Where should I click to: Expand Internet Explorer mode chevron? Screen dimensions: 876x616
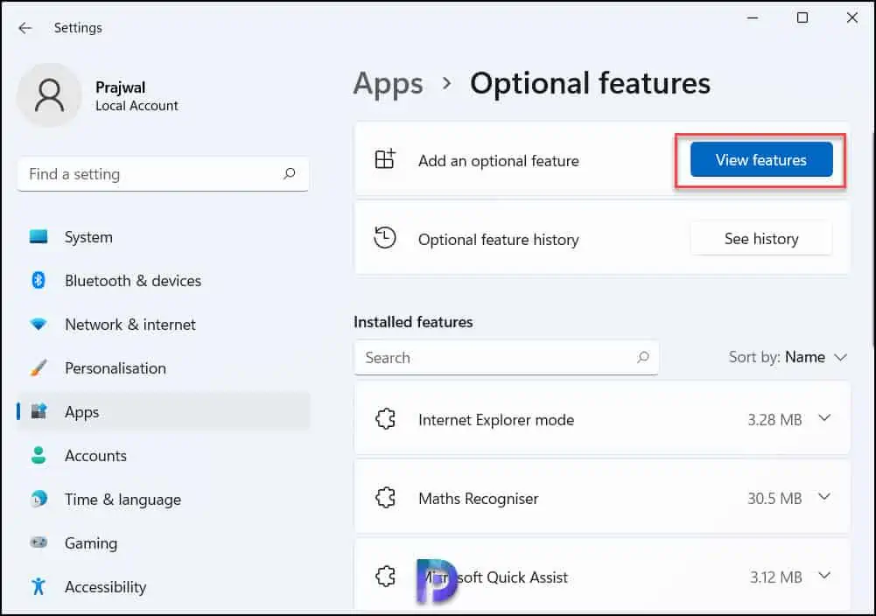(x=824, y=418)
